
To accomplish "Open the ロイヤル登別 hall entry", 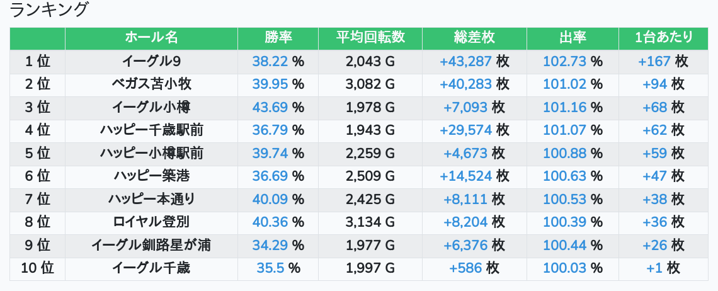I will [151, 222].
